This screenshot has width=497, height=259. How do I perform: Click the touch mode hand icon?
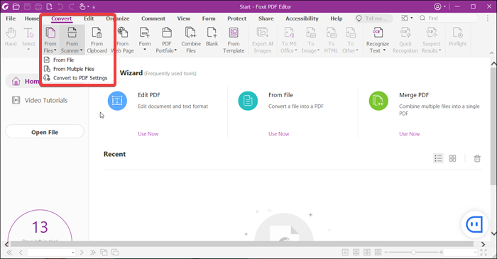tap(82, 6)
